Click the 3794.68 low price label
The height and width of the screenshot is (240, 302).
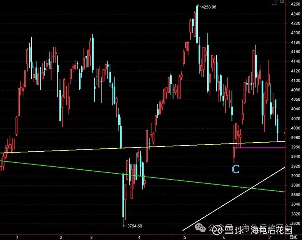click(x=135, y=226)
